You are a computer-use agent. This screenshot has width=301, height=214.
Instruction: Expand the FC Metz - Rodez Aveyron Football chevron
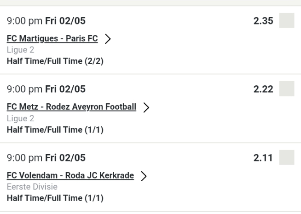click(147, 107)
